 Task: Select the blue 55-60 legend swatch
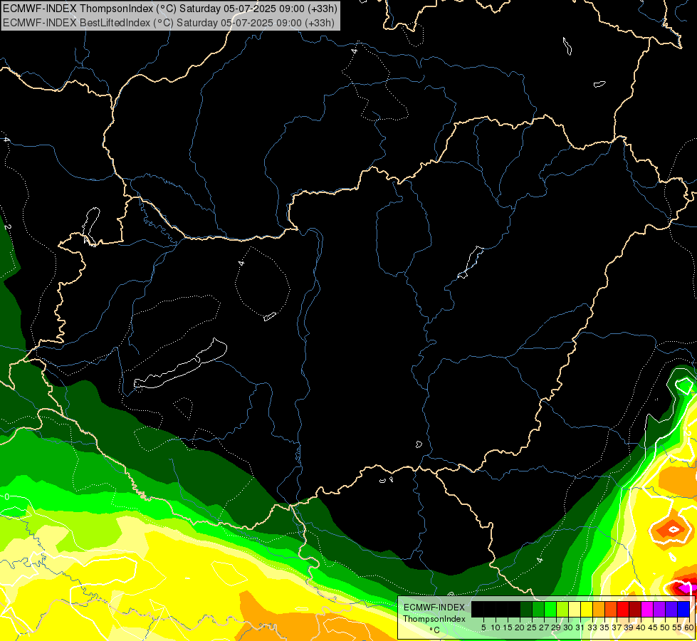coord(683,610)
